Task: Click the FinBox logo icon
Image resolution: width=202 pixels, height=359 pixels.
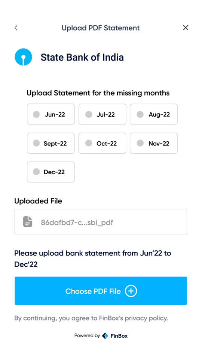Action: point(105,336)
